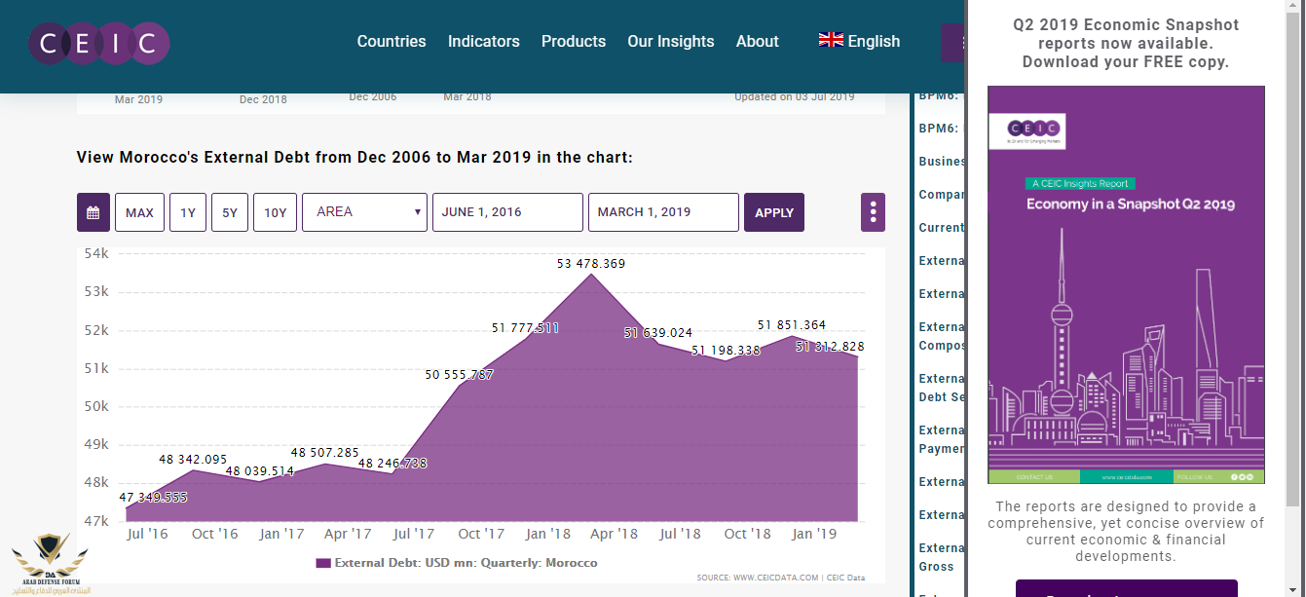The width and height of the screenshot is (1306, 597).
Task: Click the start date field June 1, 2016
Action: coord(507,212)
